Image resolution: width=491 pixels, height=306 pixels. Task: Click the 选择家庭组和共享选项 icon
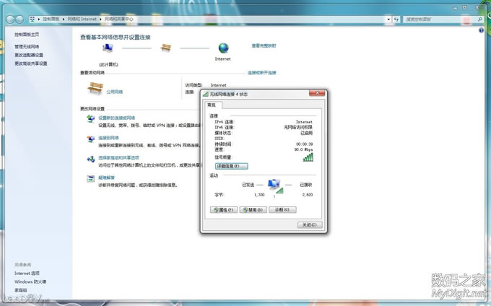click(x=90, y=159)
